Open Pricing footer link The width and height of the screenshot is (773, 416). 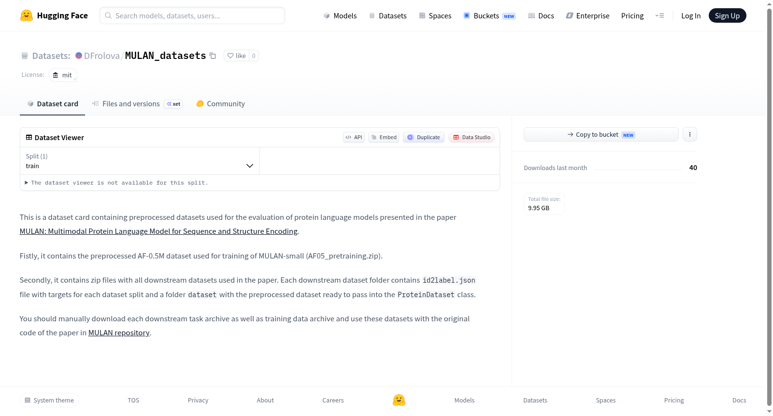(x=674, y=400)
